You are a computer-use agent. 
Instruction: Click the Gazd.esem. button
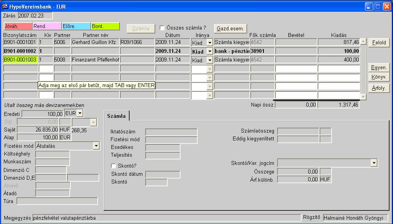230,28
